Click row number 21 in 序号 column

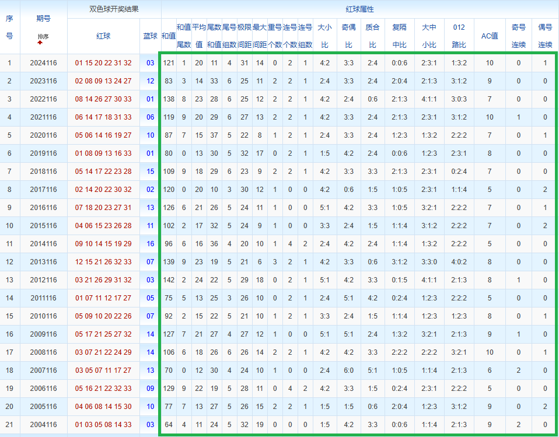[9, 425]
